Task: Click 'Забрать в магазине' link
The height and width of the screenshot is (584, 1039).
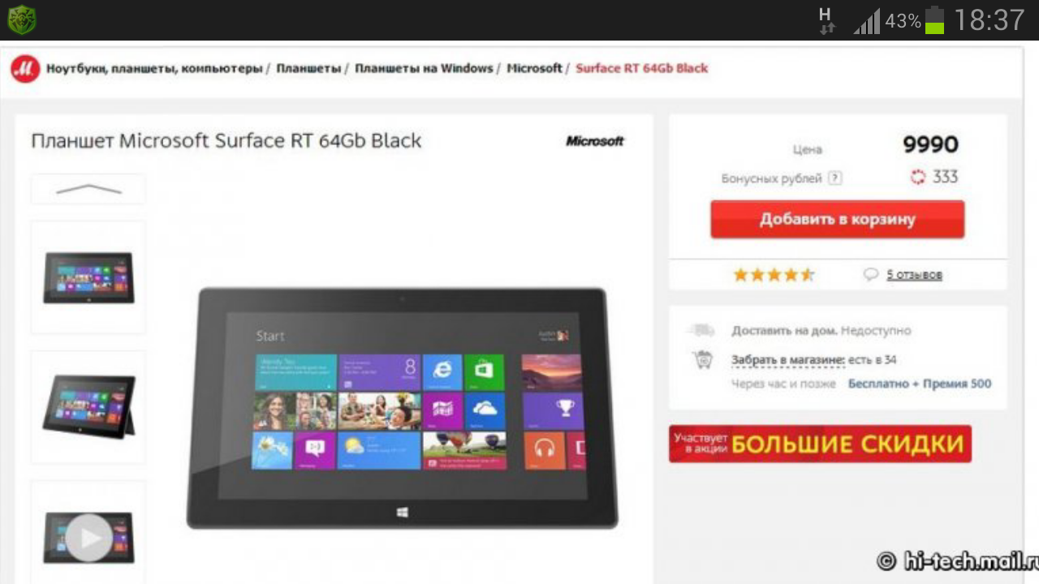Action: [788, 360]
